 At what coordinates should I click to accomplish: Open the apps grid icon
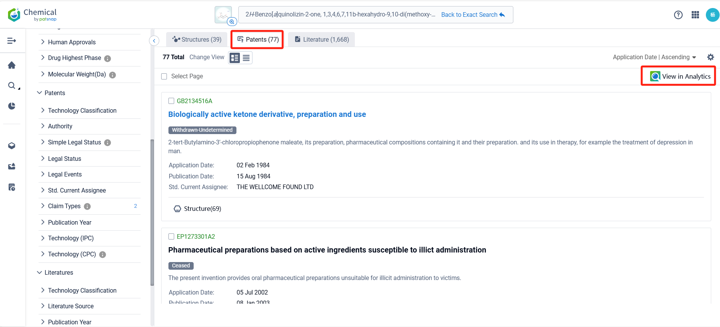tap(695, 15)
